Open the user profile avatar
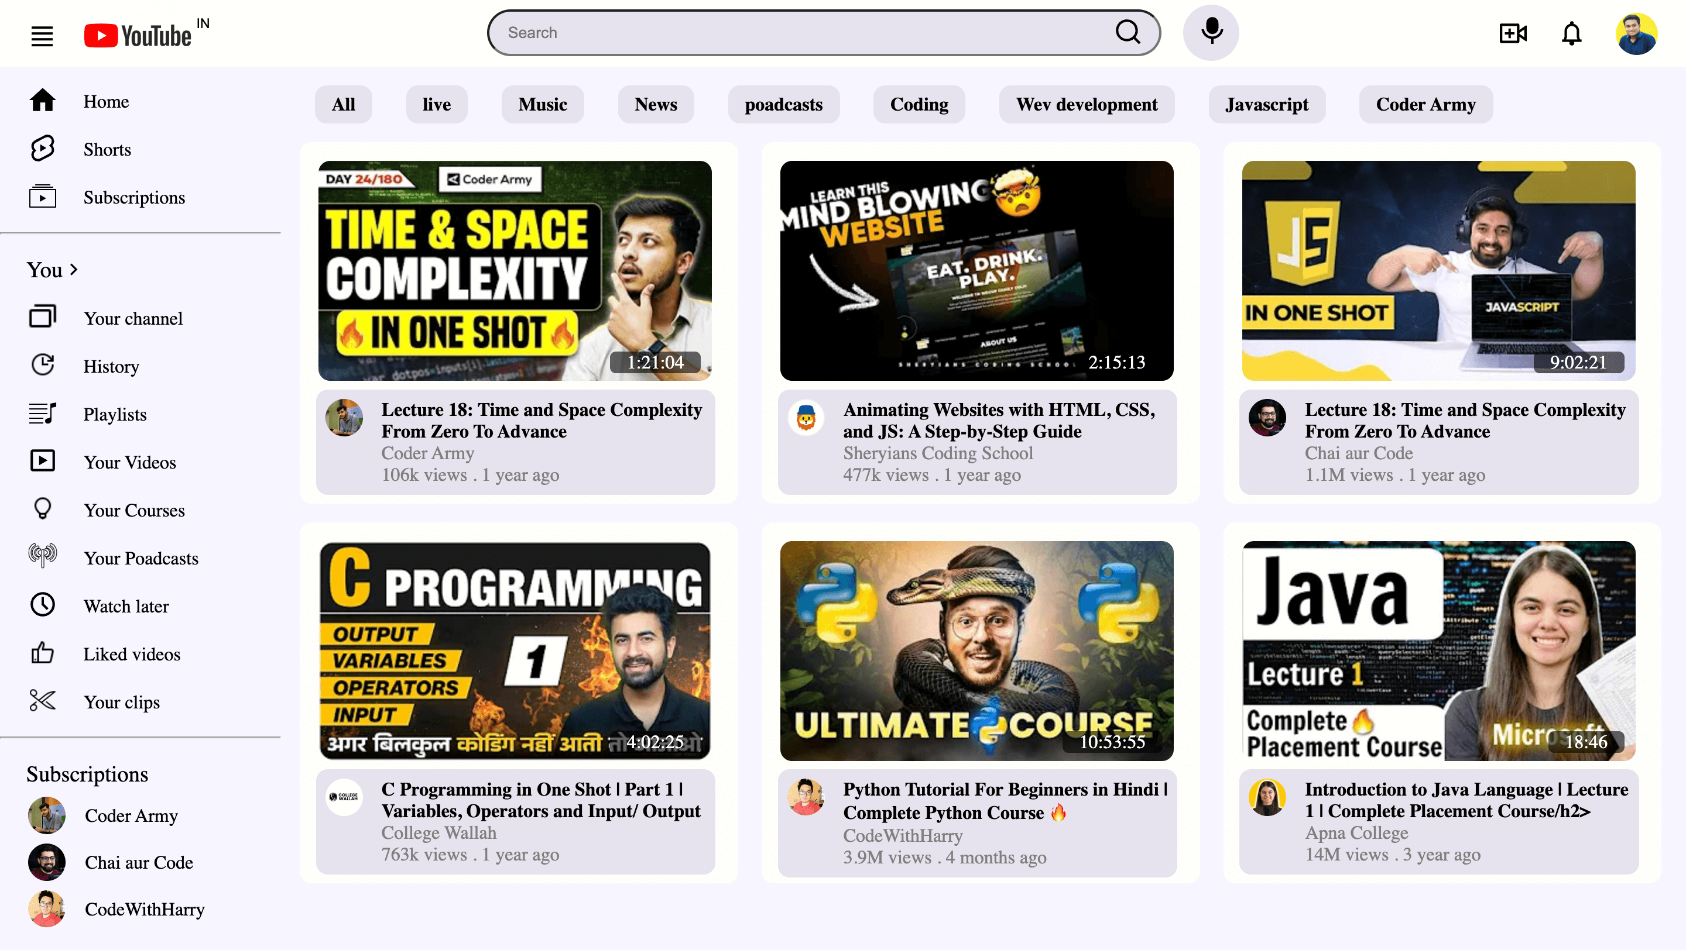This screenshot has height=950, width=1686. click(x=1636, y=33)
